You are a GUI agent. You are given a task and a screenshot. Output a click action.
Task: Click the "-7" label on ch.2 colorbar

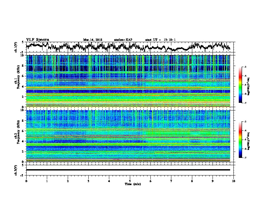click(245, 158)
